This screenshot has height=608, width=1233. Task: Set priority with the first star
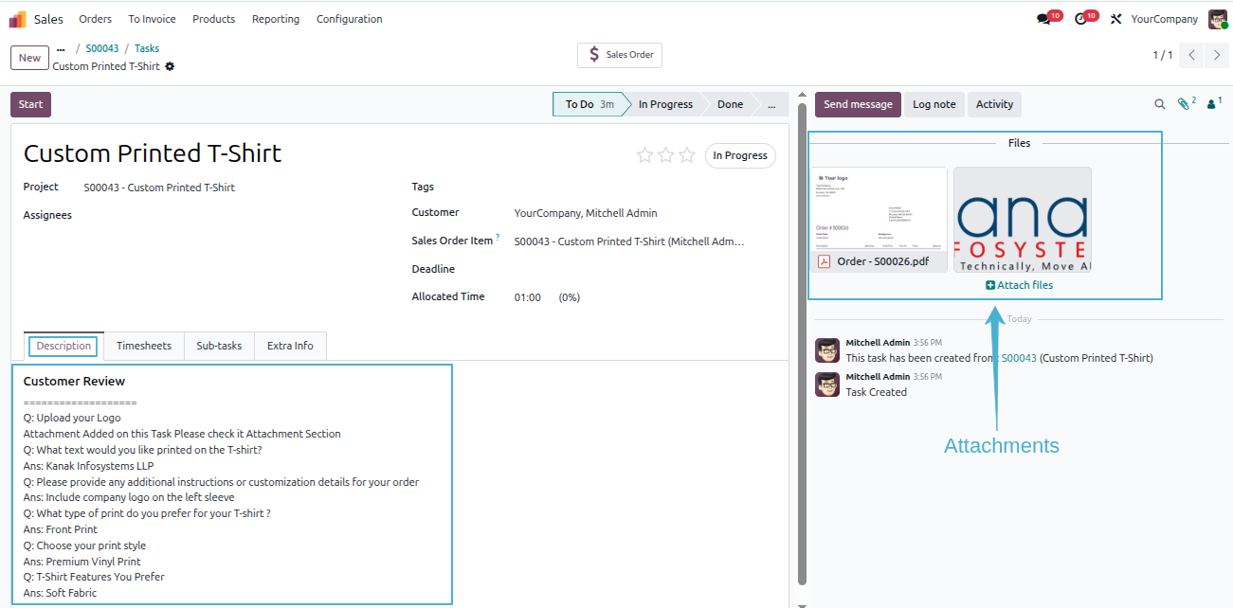(x=645, y=155)
